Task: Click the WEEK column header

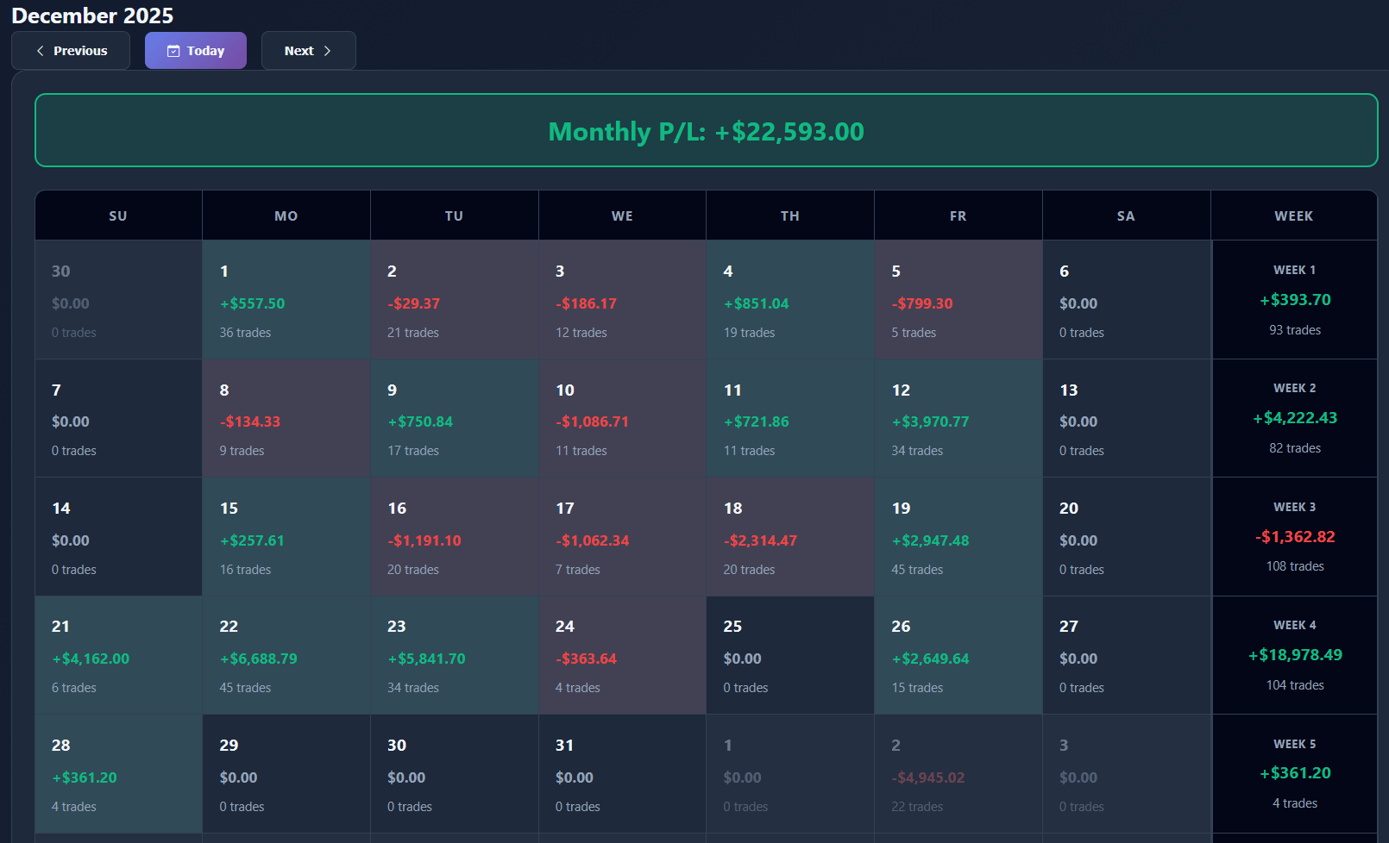Action: pyautogui.click(x=1293, y=215)
